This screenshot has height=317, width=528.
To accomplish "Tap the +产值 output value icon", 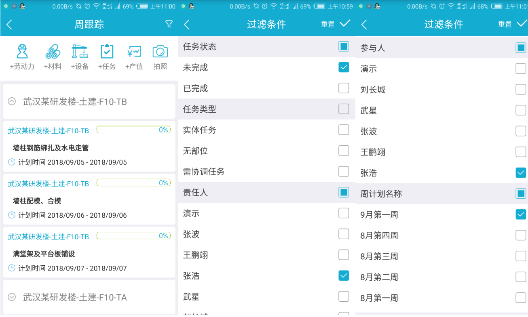I will point(134,52).
